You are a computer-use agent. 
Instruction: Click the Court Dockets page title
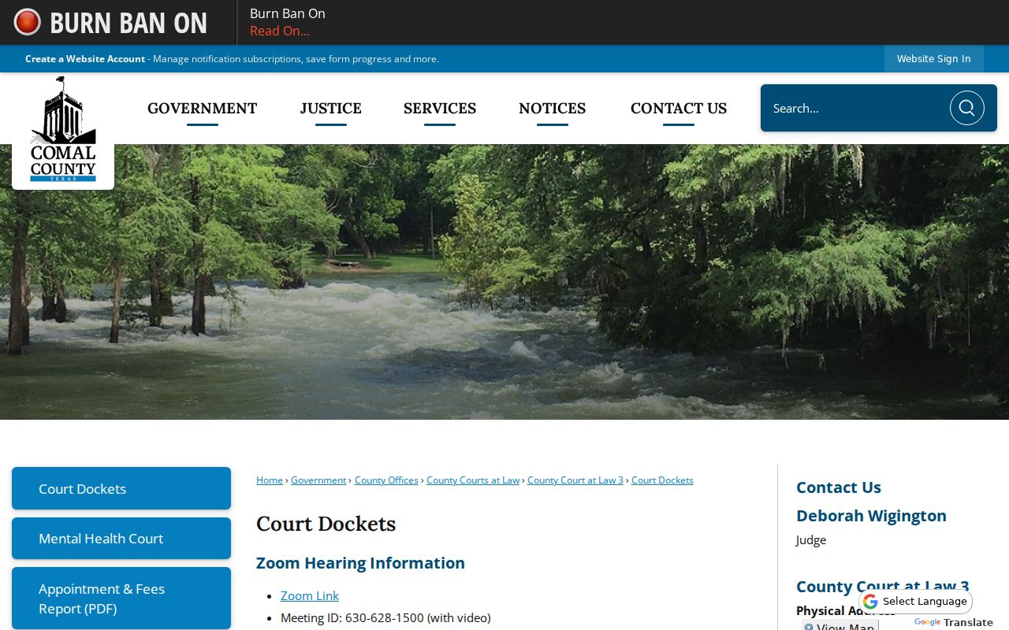326,524
